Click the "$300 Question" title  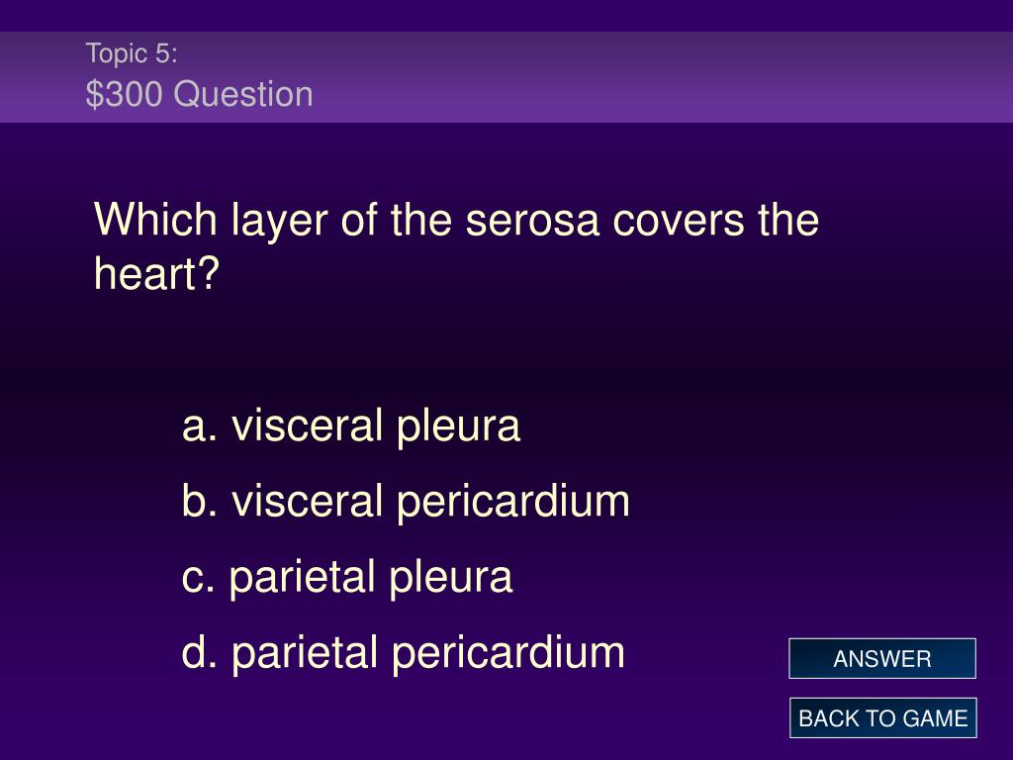(x=200, y=94)
